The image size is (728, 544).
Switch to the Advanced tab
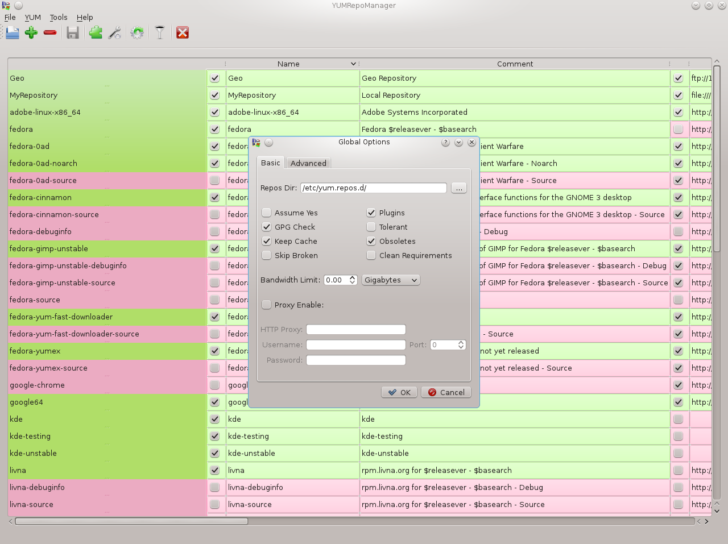308,163
